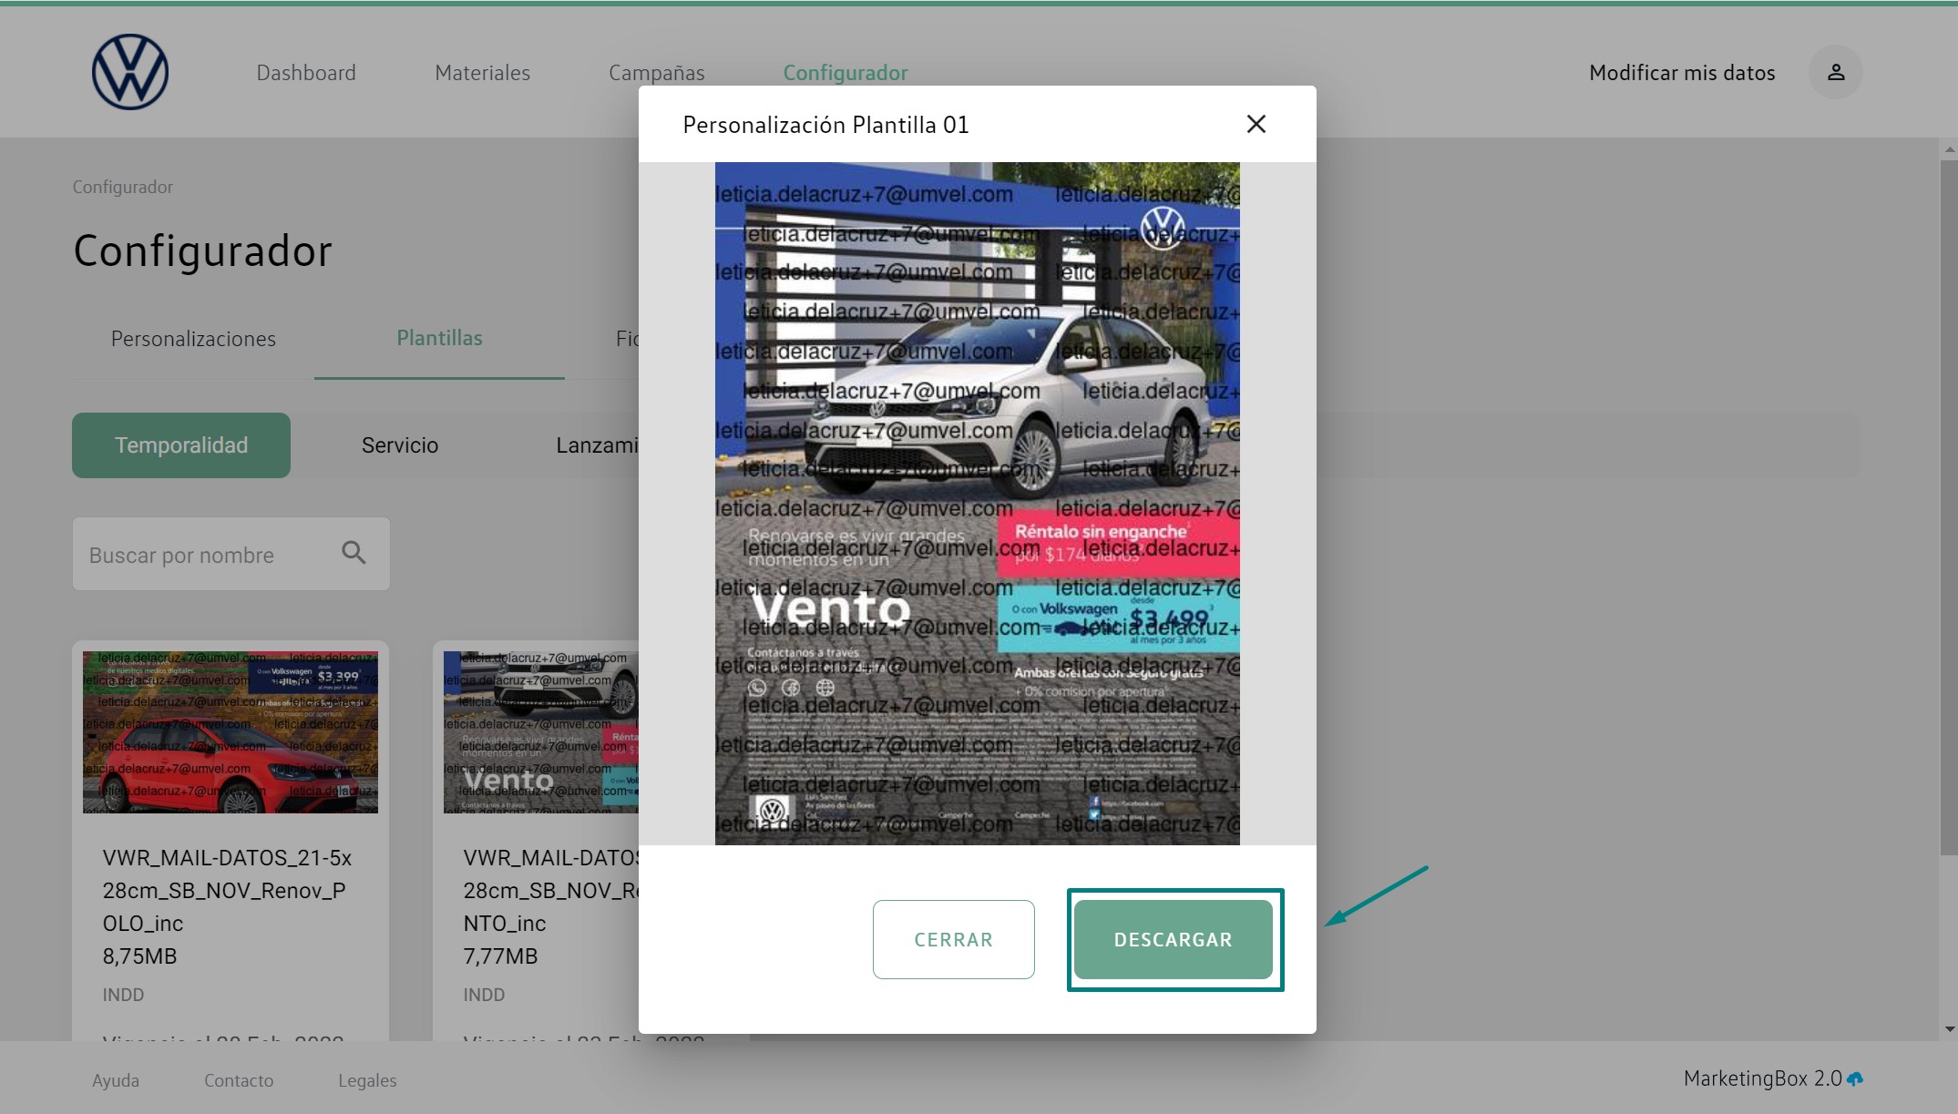Switch to the Personalizaciones tab
Viewport: 1958px width, 1114px height.
[193, 339]
